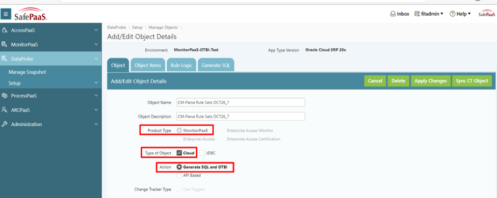Click the ARCPaaS sidebar label

pyautogui.click(x=20, y=110)
